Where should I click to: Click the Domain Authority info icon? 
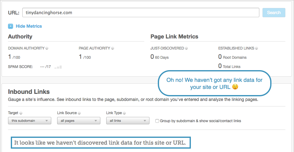point(47,48)
